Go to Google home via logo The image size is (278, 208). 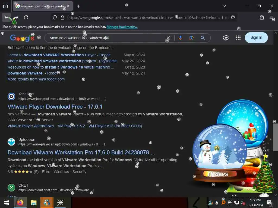coord(22,38)
